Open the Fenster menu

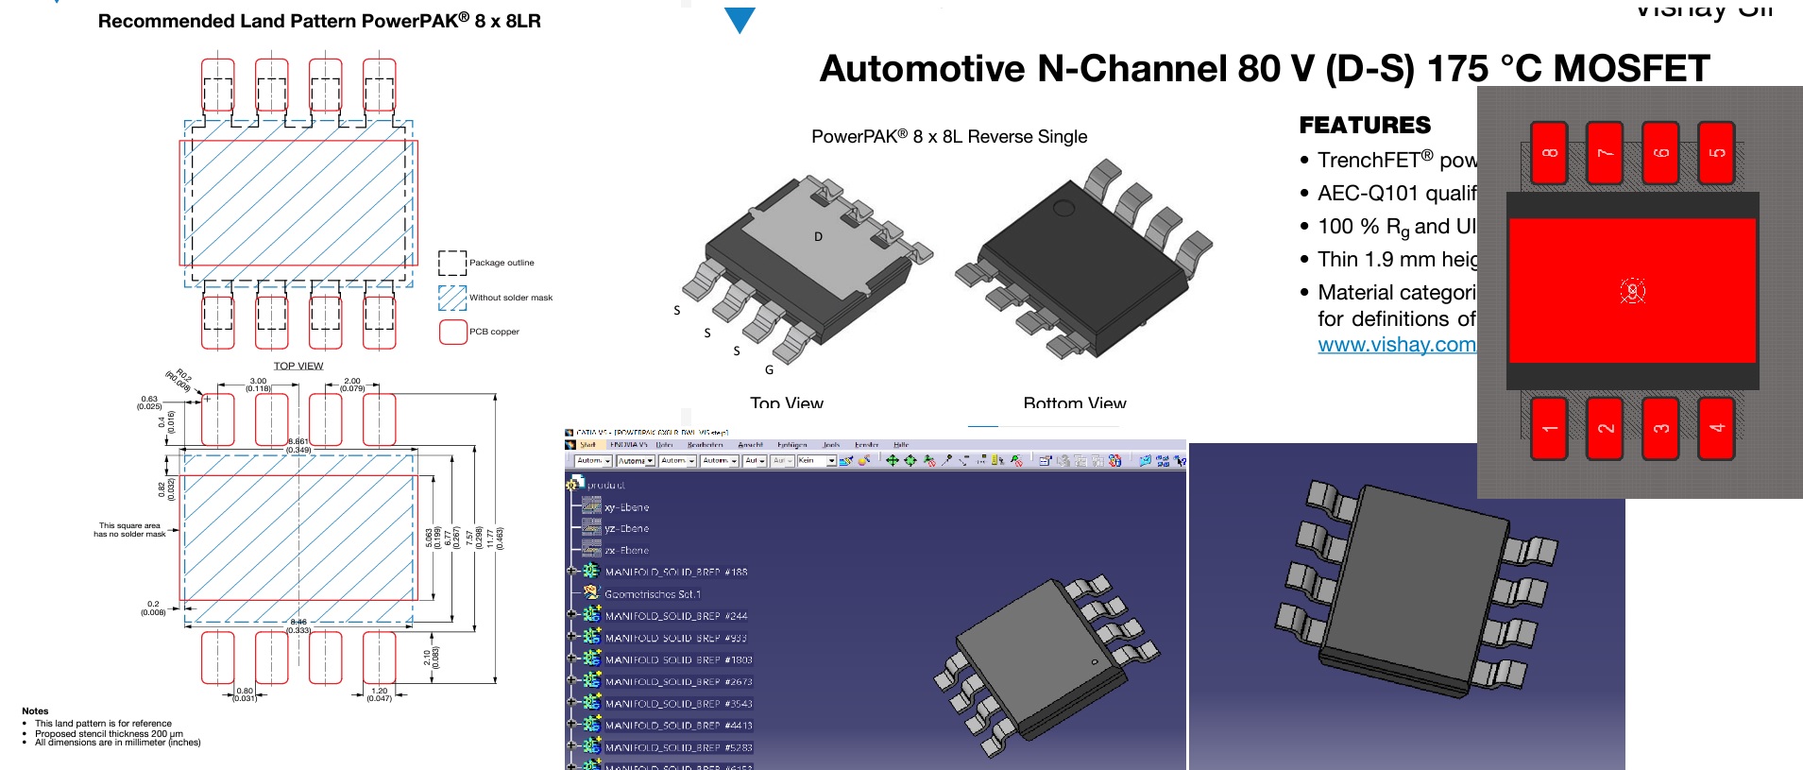click(866, 444)
